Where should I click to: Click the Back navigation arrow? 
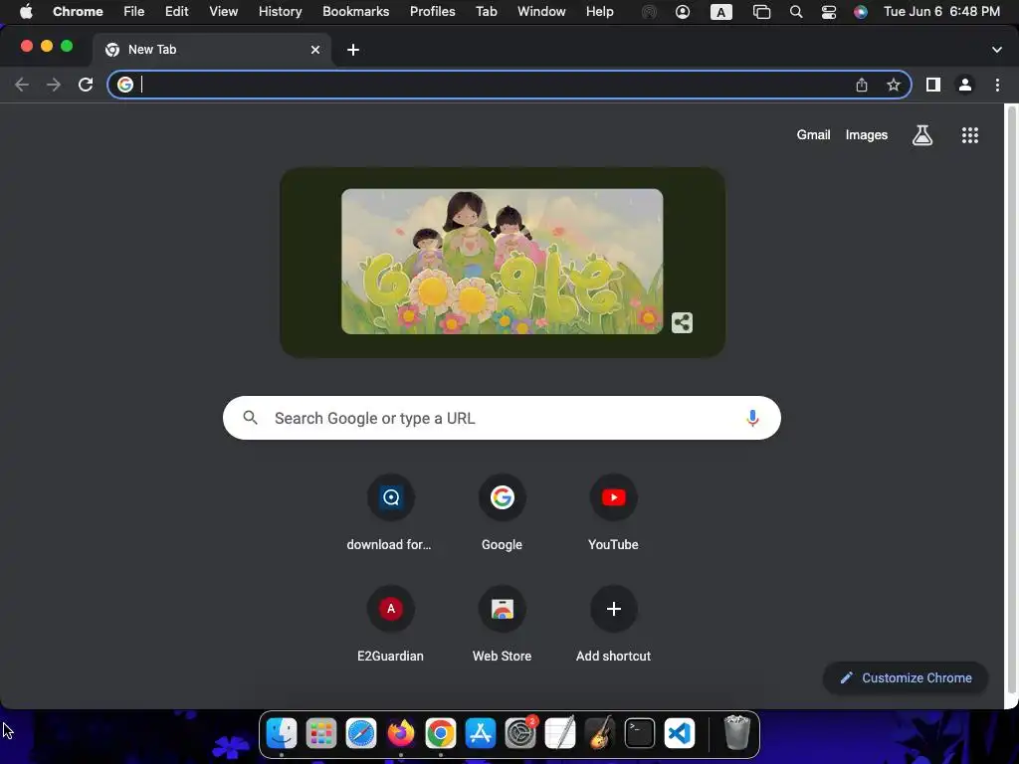22,85
